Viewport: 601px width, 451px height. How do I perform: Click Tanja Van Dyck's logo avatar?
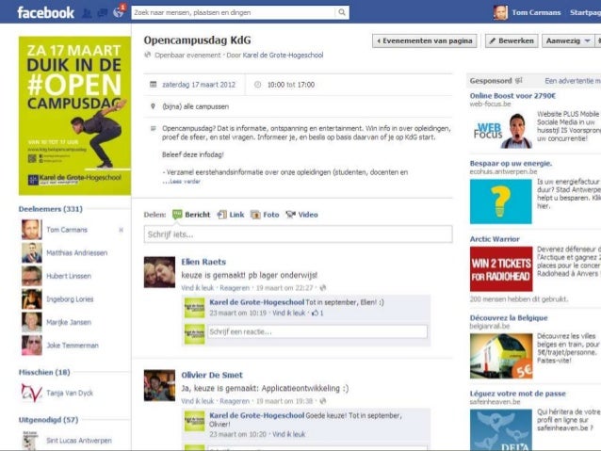32,393
